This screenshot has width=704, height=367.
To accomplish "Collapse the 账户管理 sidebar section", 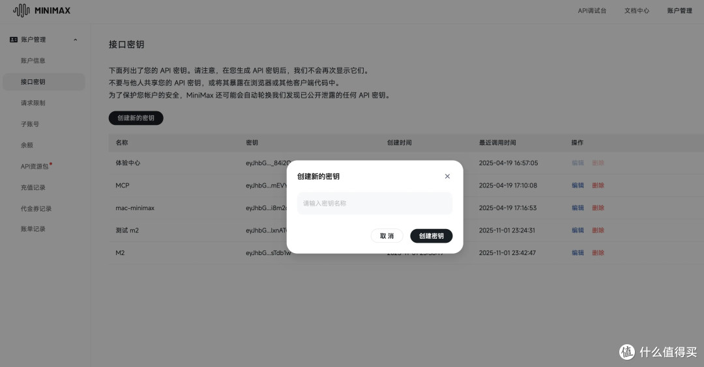I will click(x=76, y=40).
